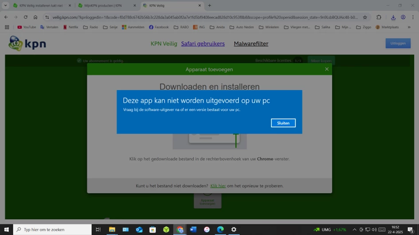Open Task View on the taskbar

pyautogui.click(x=98, y=229)
